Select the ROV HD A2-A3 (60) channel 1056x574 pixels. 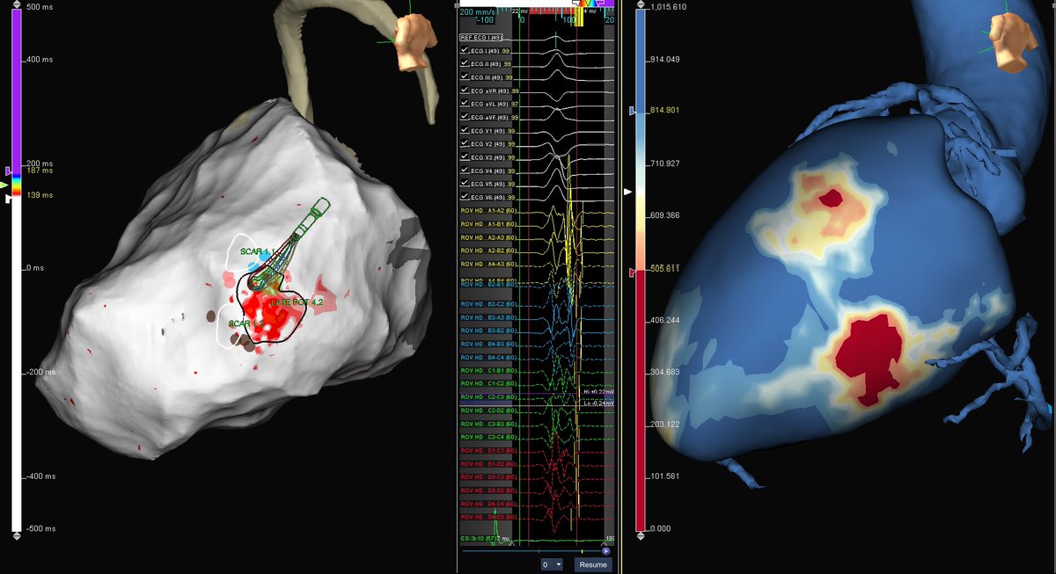click(489, 238)
